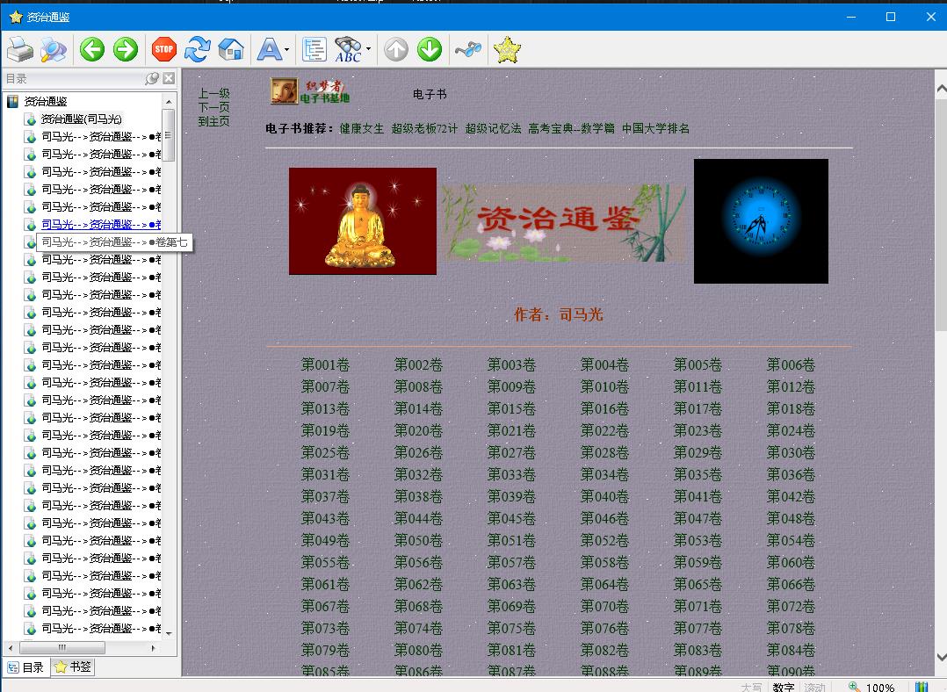Switch to the 目录 tab
Viewport: 947px width, 692px height.
click(x=25, y=667)
